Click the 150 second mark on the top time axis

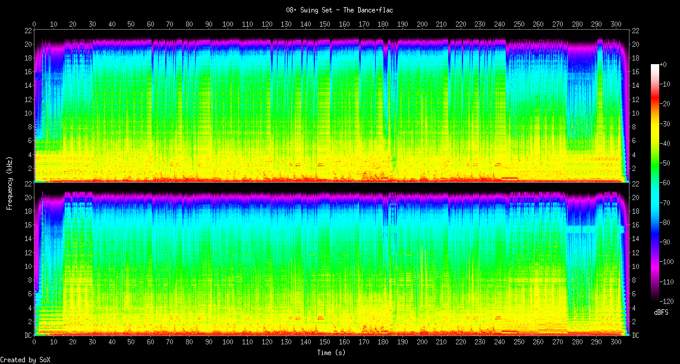pos(325,24)
